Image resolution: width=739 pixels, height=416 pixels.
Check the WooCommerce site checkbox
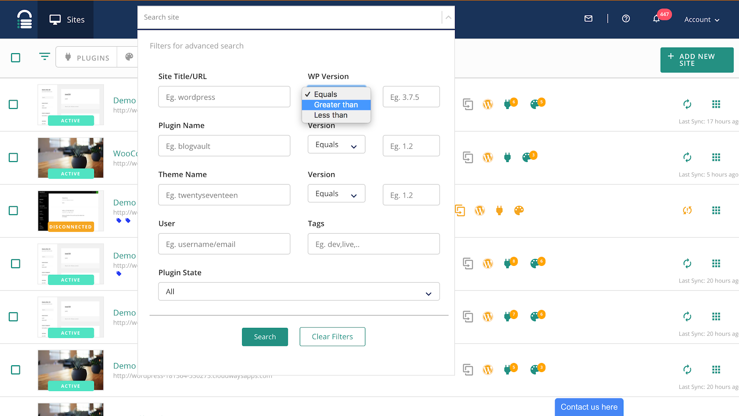(13, 157)
